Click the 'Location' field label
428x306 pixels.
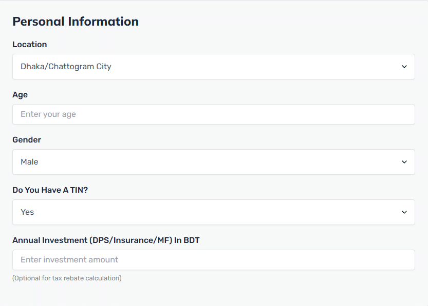pos(30,45)
